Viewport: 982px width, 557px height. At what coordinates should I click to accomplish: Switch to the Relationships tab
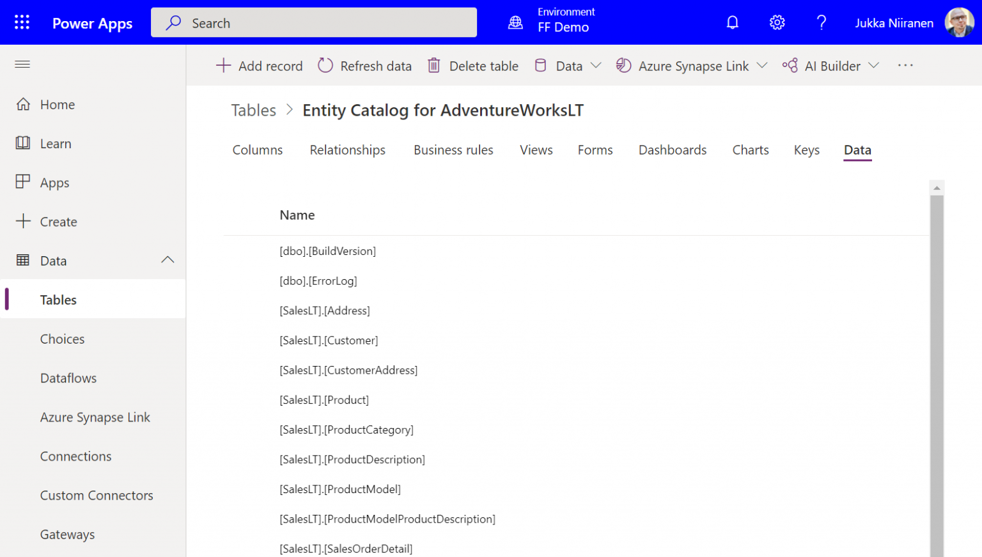tap(348, 150)
